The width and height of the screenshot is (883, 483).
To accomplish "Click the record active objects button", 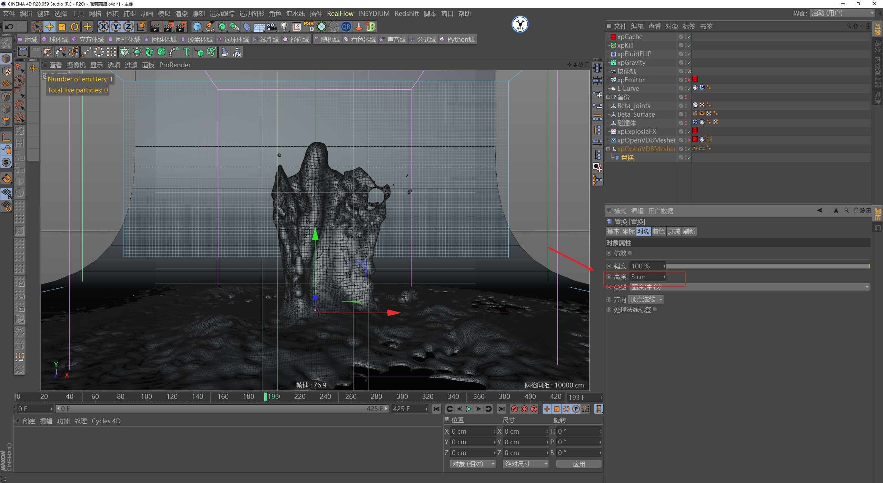I will 514,409.
